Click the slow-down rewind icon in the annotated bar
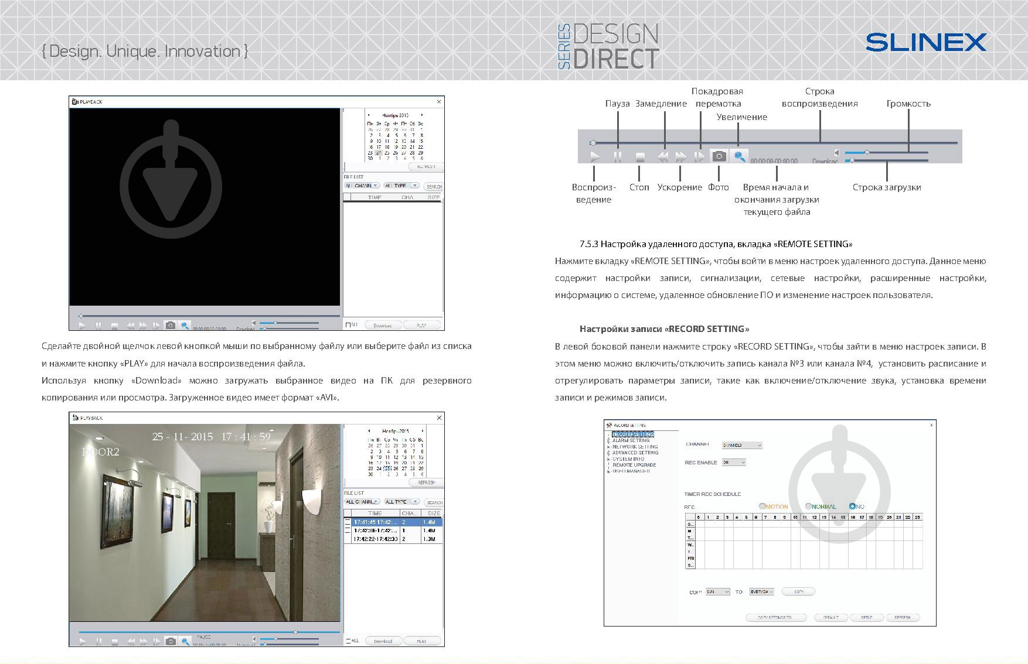 tap(663, 157)
